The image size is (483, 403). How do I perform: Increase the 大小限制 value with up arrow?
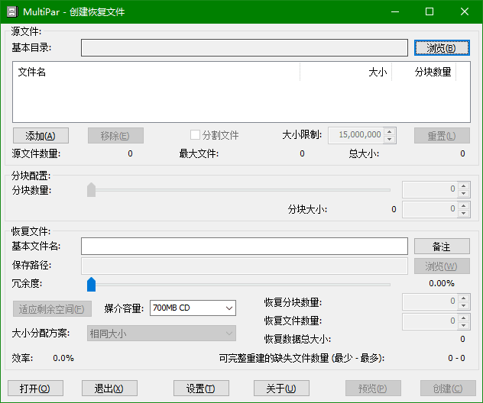(390, 131)
